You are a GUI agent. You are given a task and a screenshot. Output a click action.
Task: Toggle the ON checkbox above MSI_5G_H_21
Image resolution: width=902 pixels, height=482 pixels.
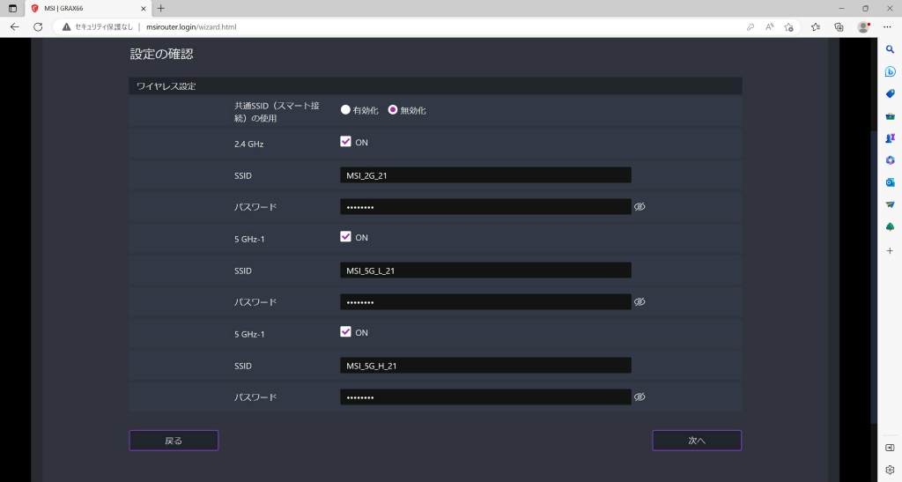click(x=345, y=332)
